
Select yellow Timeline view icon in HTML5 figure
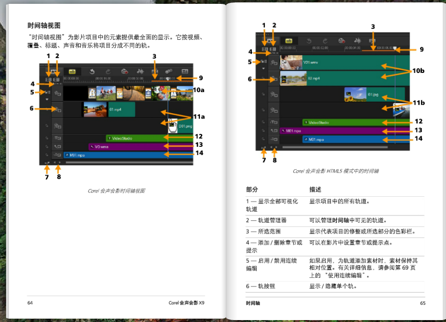(x=289, y=41)
